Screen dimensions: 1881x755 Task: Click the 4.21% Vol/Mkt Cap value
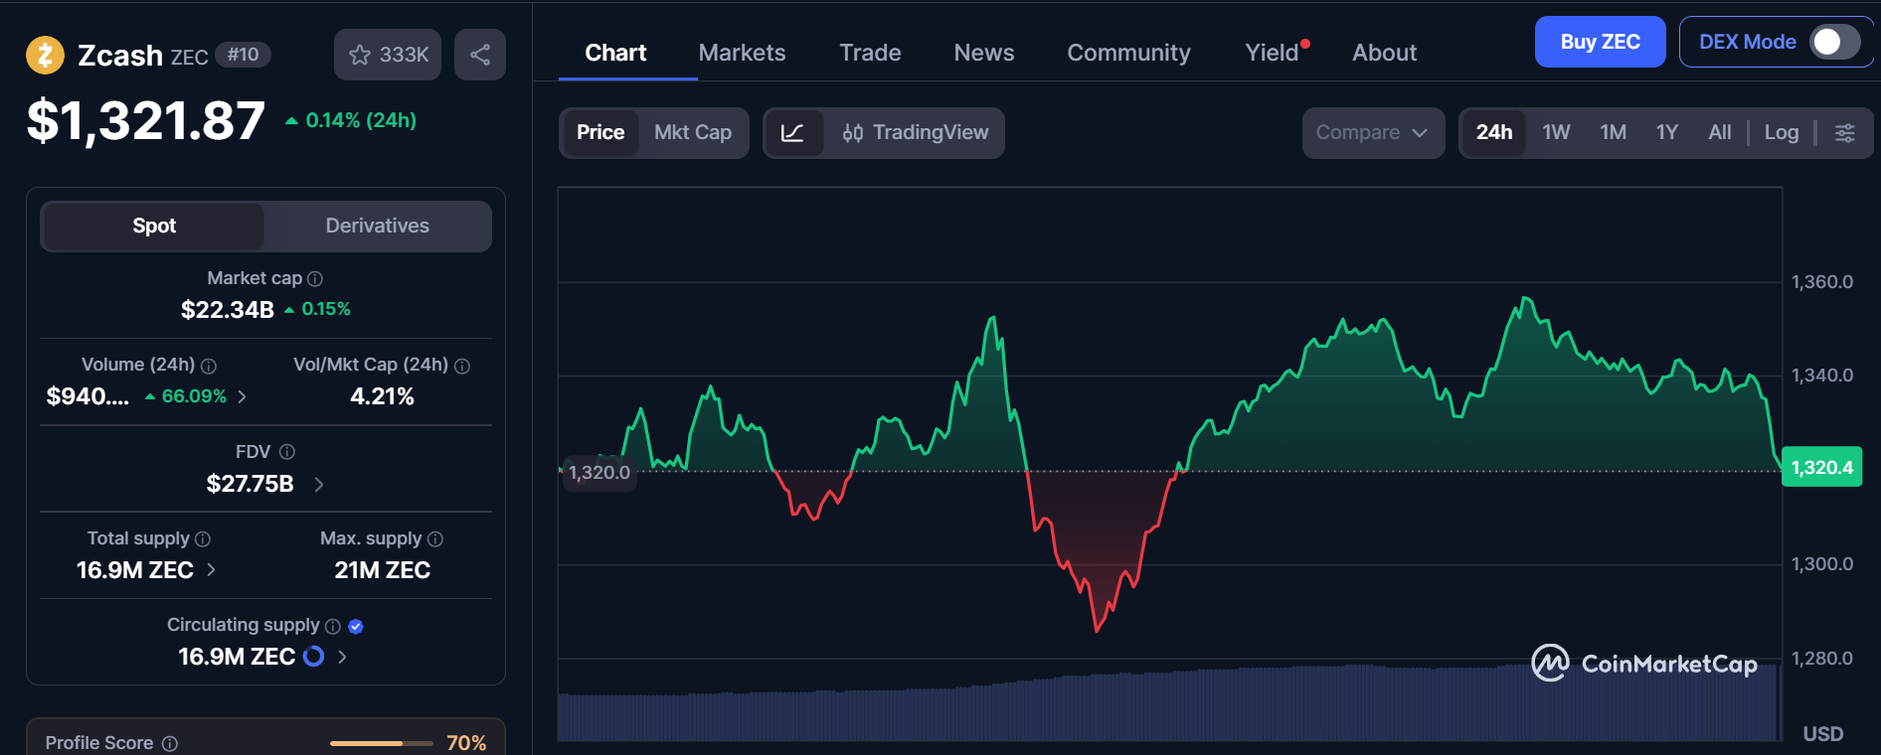click(382, 396)
